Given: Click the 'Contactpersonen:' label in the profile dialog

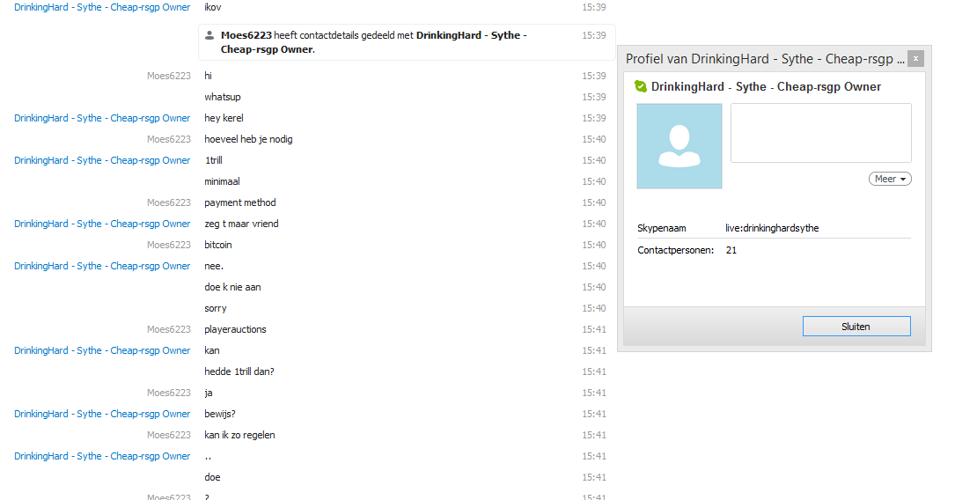Looking at the screenshot, I should [x=675, y=250].
